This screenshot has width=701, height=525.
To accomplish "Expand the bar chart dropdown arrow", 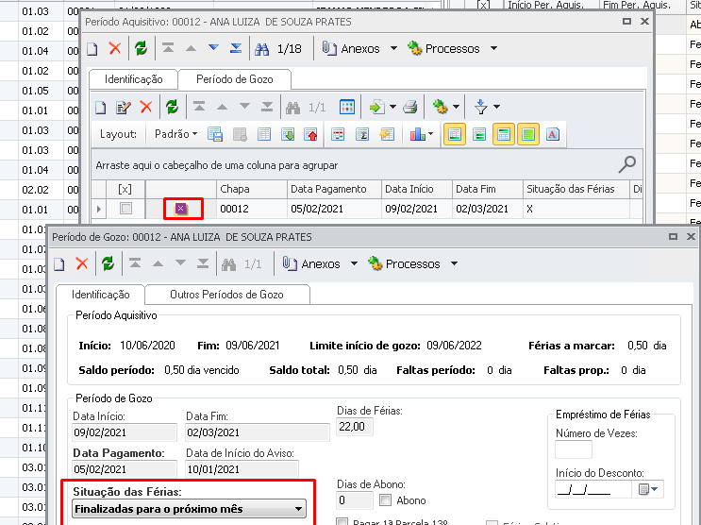I will [430, 134].
